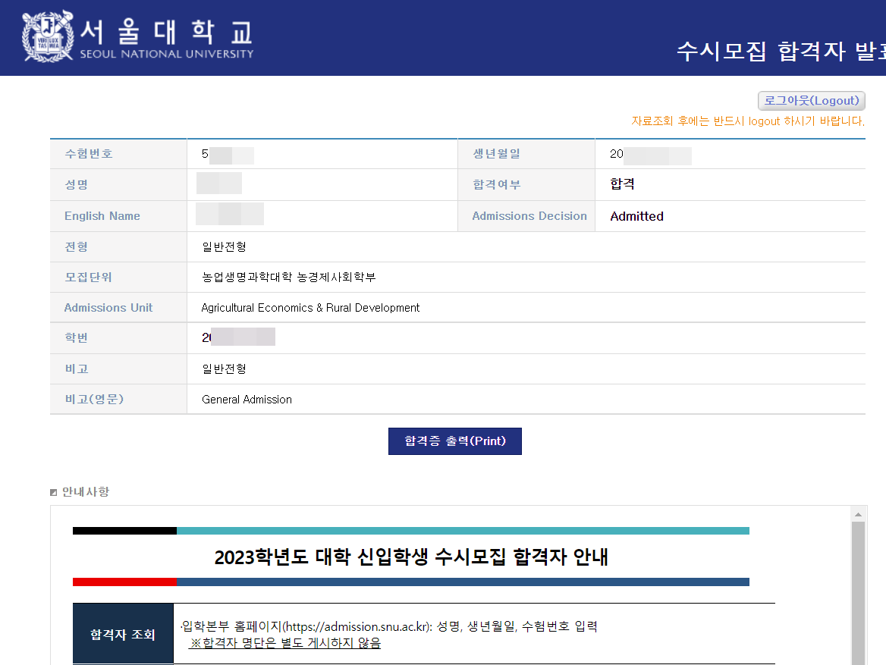Click the 로그아웃(Logout) button
This screenshot has width=886, height=665.
[812, 101]
